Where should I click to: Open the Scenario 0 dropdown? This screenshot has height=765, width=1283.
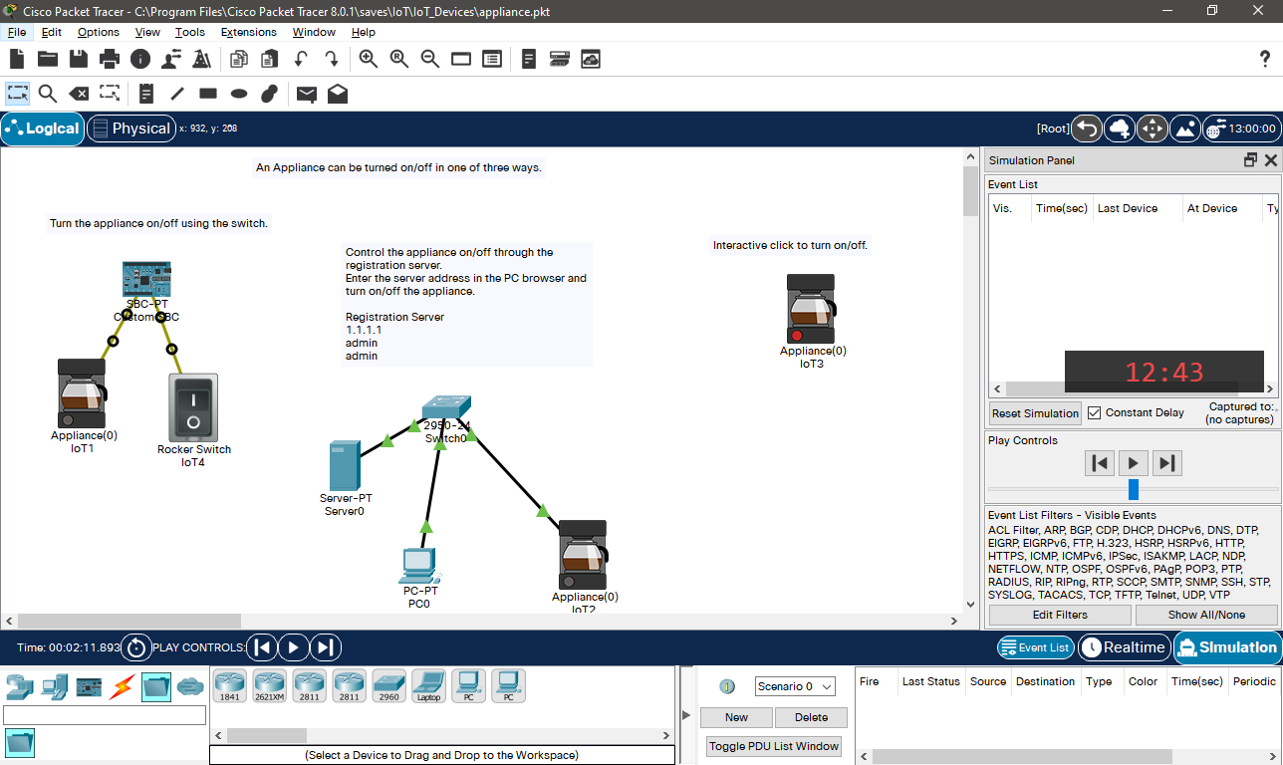click(795, 686)
